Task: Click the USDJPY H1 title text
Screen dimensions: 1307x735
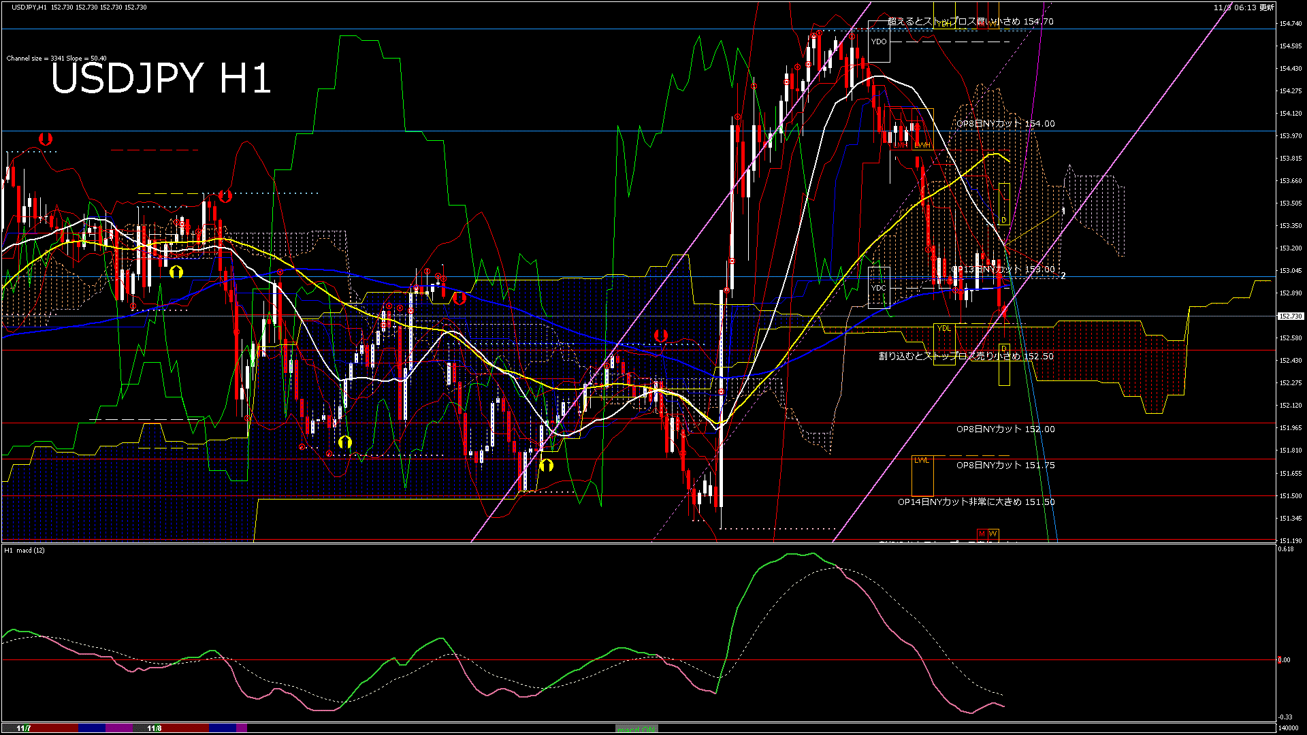Action: pyautogui.click(x=161, y=78)
